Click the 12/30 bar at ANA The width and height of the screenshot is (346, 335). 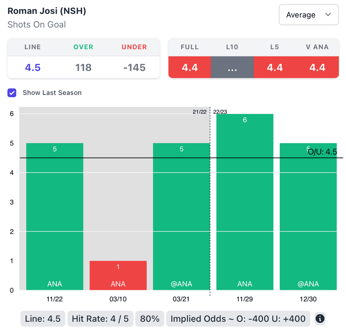[308, 216]
